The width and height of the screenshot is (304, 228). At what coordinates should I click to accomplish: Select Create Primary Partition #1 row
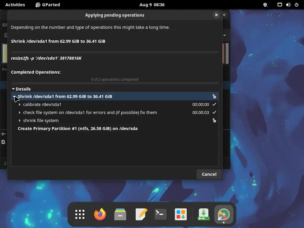click(x=115, y=129)
